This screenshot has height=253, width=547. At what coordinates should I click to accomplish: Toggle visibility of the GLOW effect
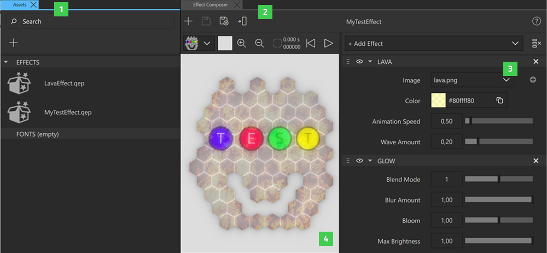(x=359, y=161)
